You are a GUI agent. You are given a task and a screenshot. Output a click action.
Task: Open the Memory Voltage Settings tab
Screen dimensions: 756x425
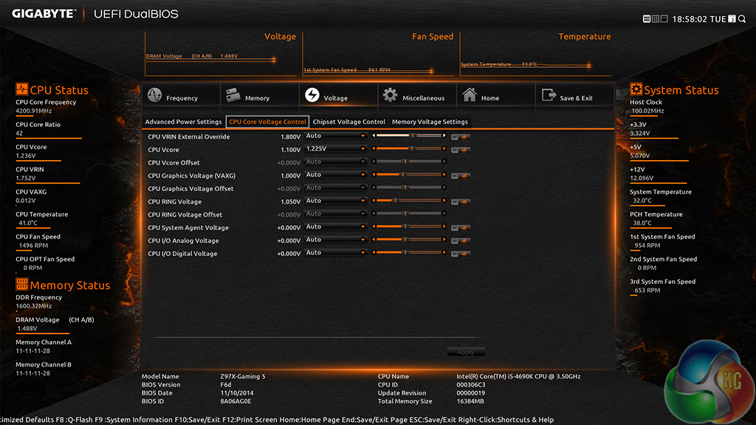tap(430, 122)
